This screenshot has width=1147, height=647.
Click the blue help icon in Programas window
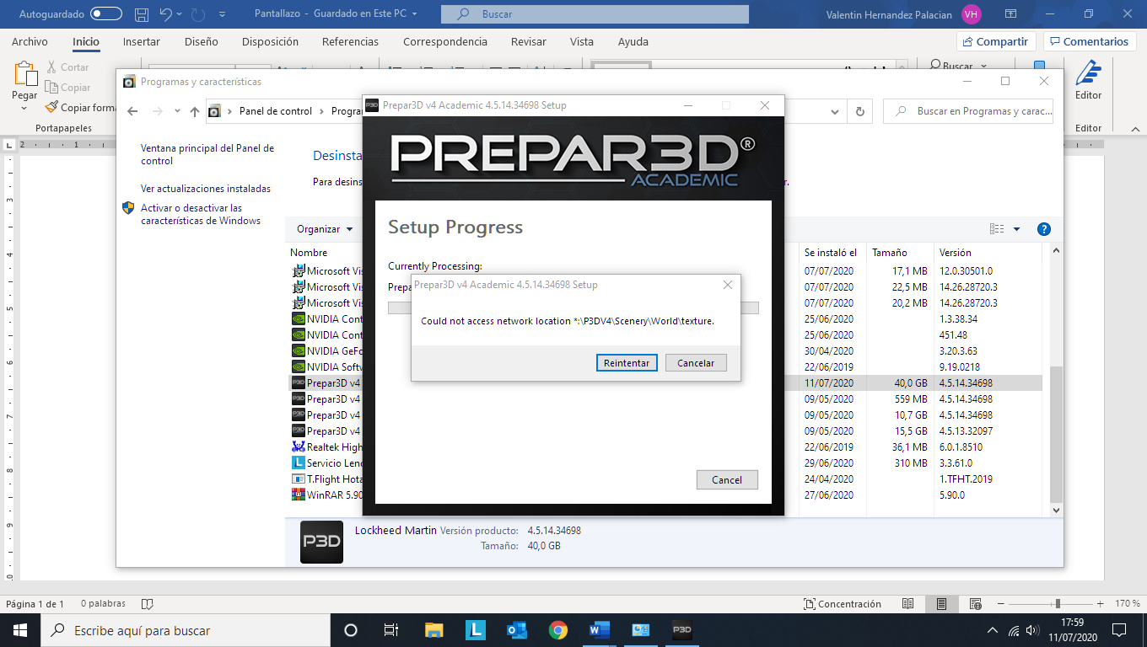click(1043, 229)
